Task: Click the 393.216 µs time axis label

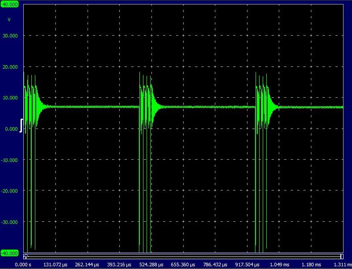Action: click(119, 265)
